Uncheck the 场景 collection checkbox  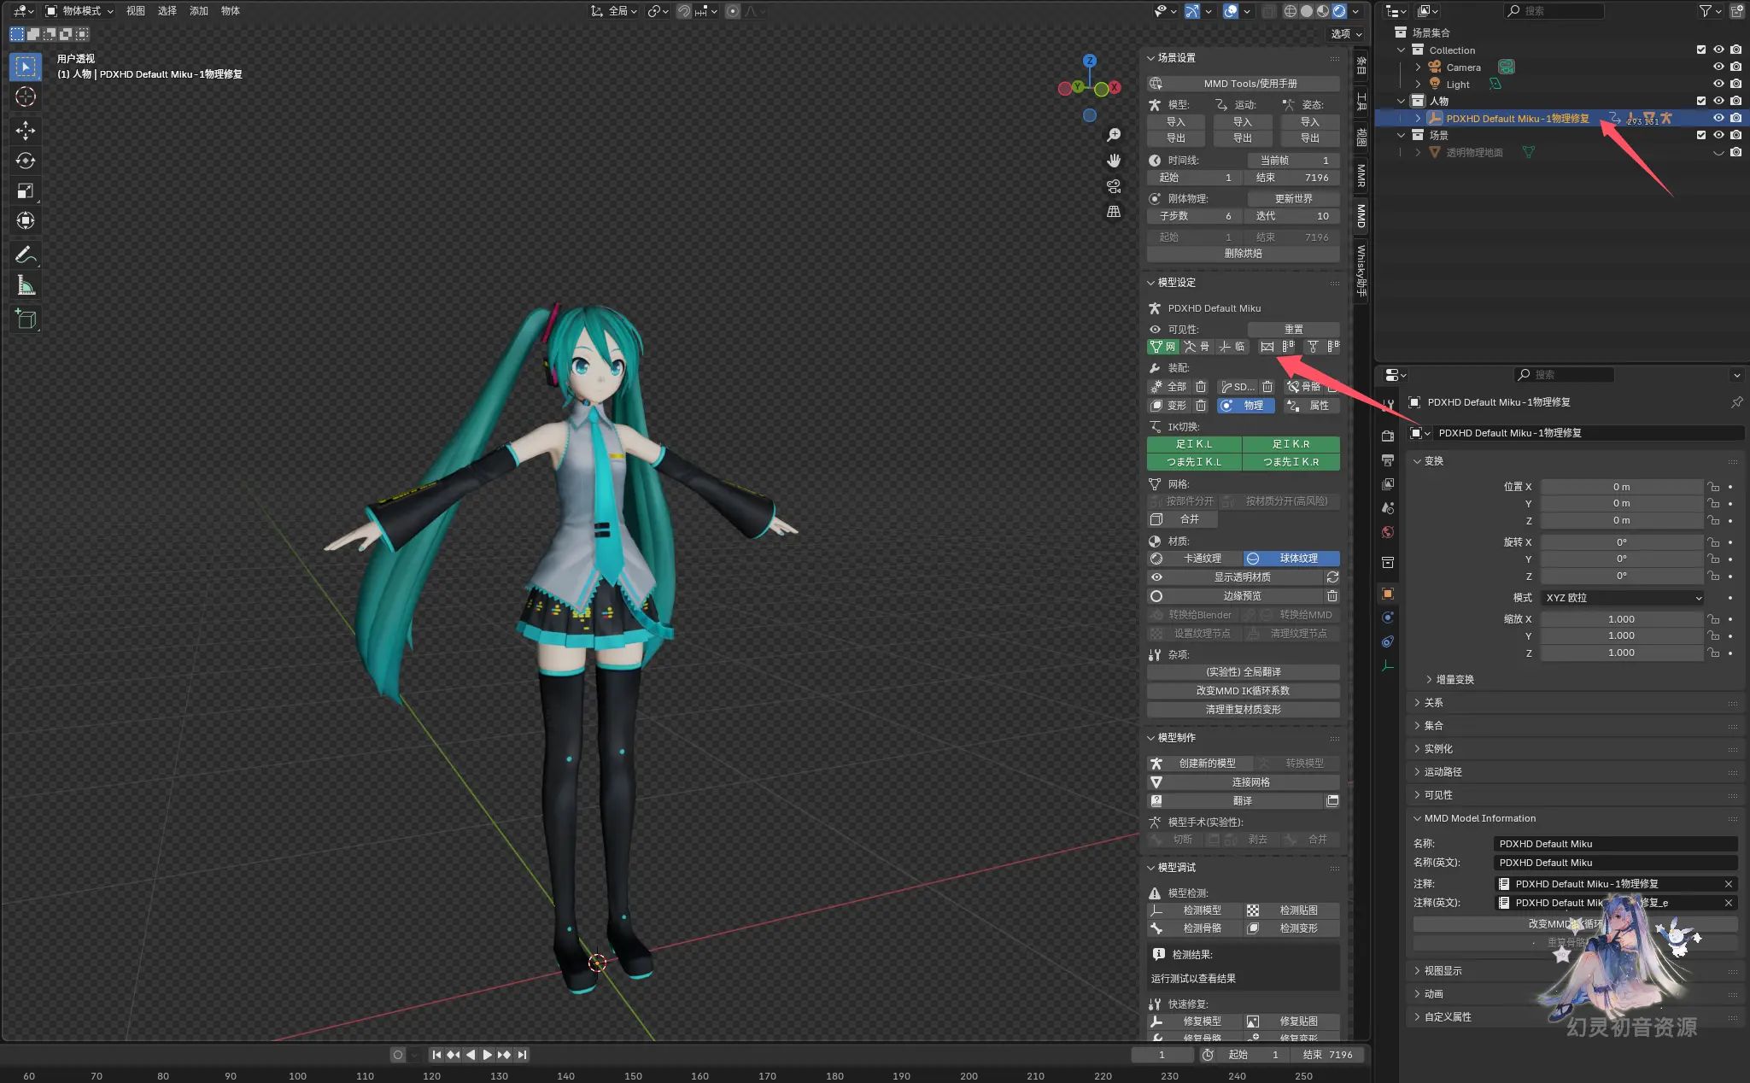[x=1700, y=134]
